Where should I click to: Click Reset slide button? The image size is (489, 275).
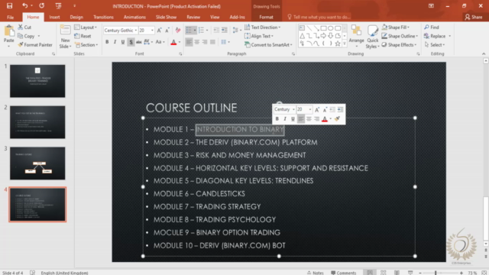pos(83,36)
